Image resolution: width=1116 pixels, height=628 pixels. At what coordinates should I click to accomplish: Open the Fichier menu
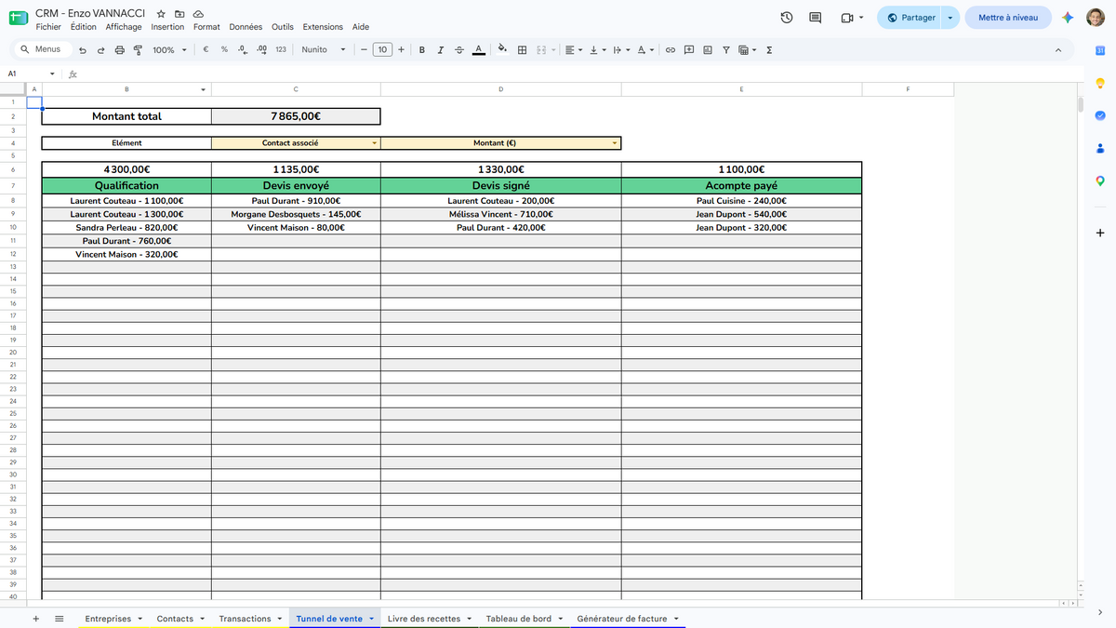click(48, 27)
